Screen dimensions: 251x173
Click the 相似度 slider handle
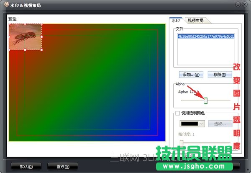tap(182, 143)
